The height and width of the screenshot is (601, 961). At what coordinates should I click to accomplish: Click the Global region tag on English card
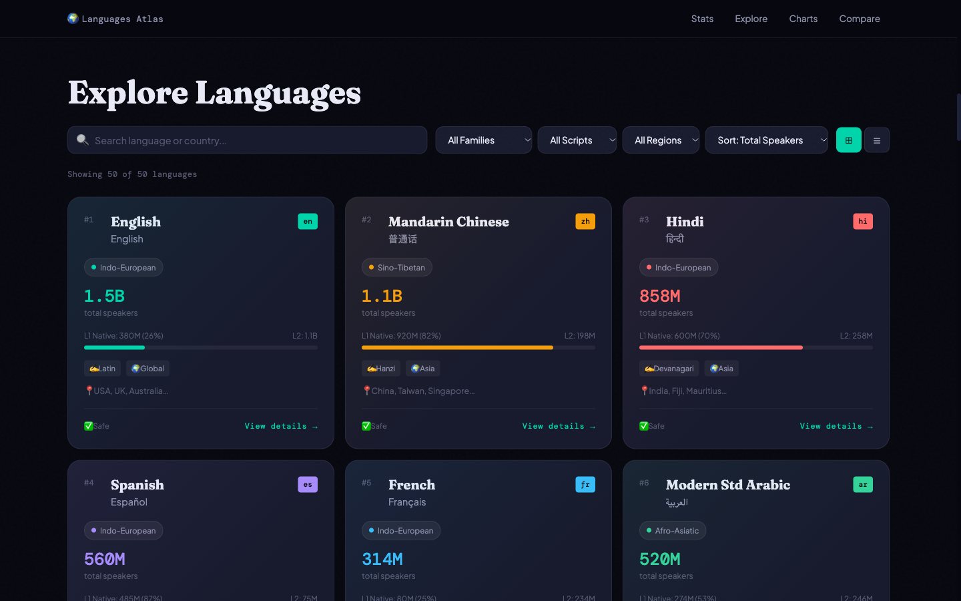click(x=147, y=369)
